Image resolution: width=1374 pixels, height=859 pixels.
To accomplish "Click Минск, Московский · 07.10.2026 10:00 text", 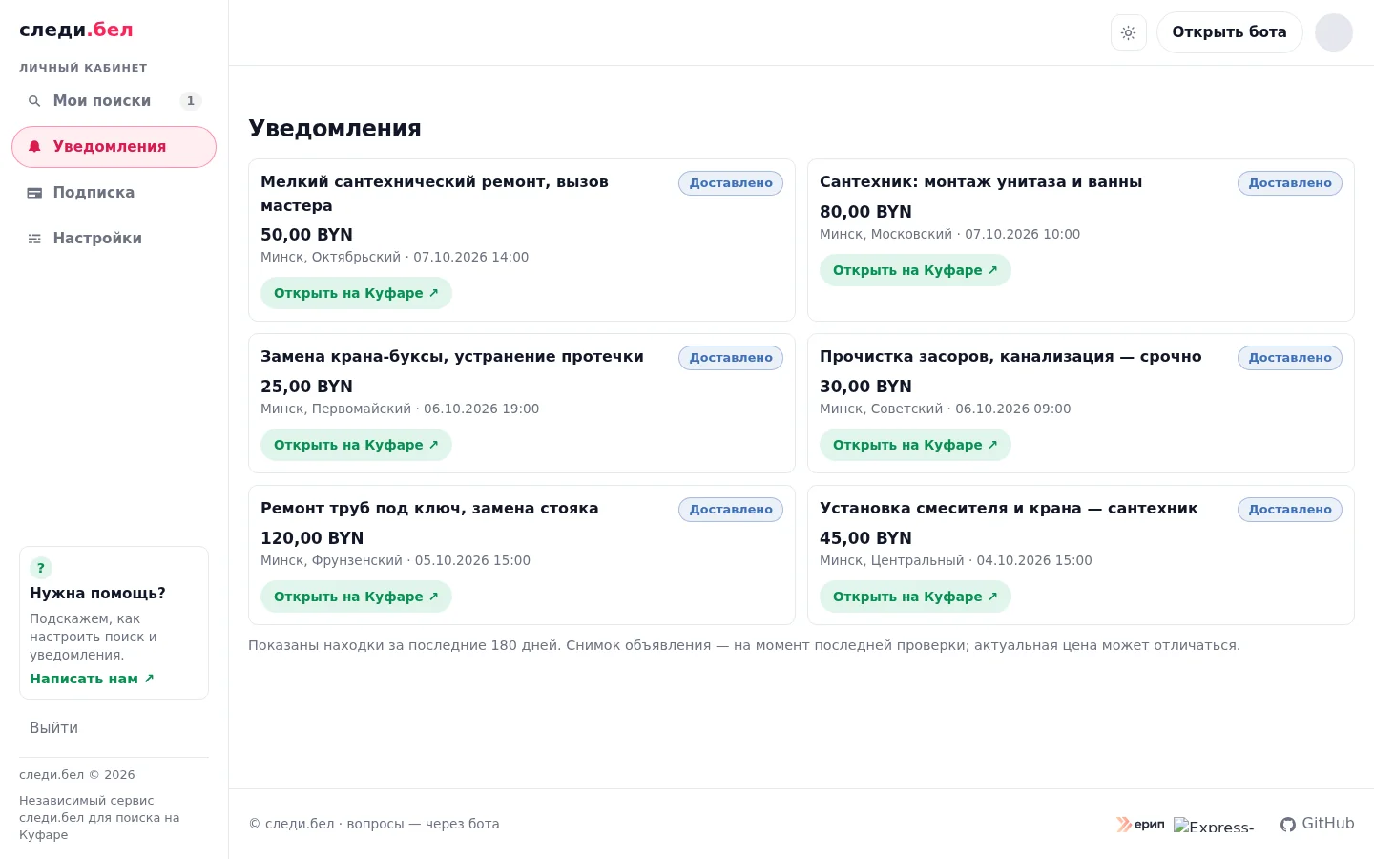I will point(949,234).
